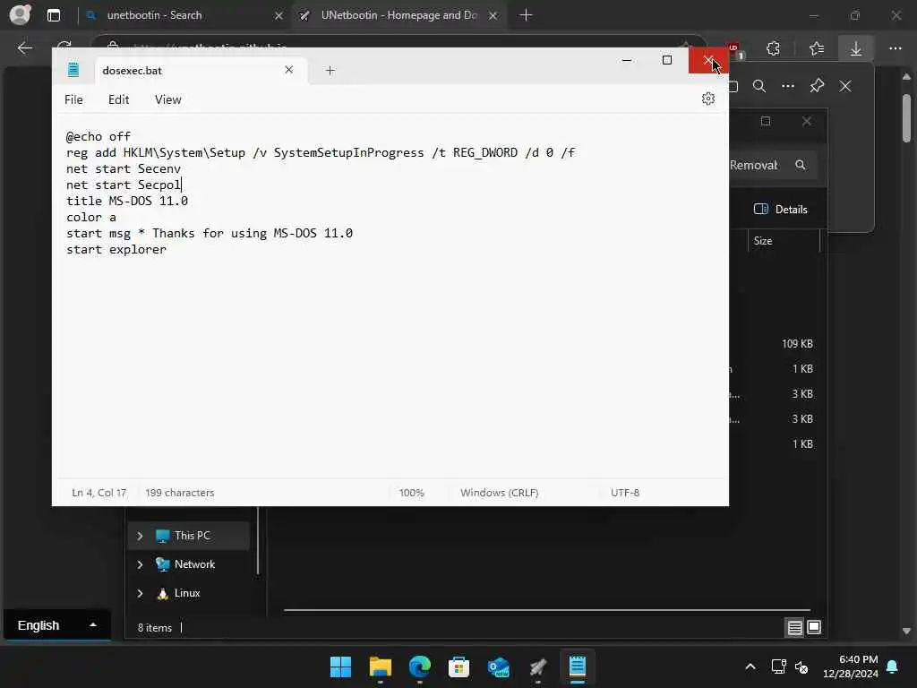Click the Size column header

(763, 241)
